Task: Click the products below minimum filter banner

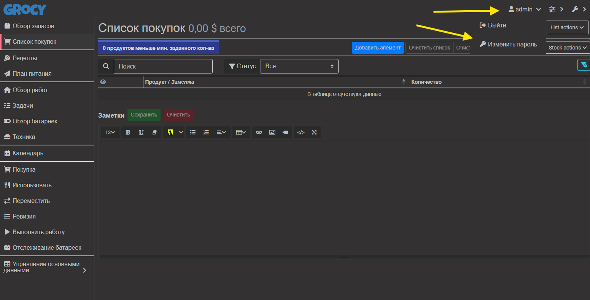Action: click(x=158, y=47)
